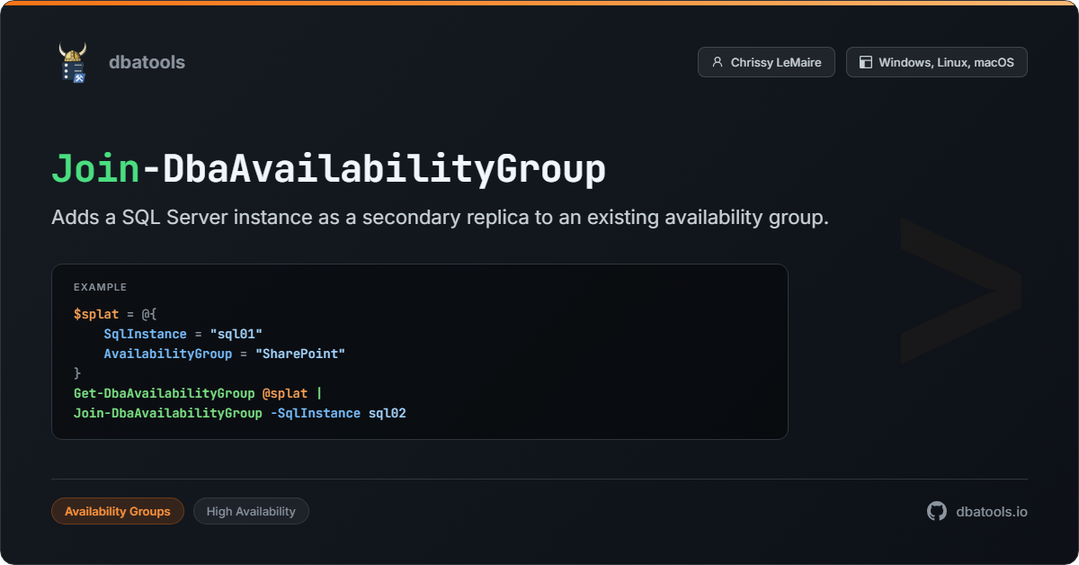The height and width of the screenshot is (565, 1079).
Task: Click the EXAMPLE label in code block
Action: (x=100, y=287)
